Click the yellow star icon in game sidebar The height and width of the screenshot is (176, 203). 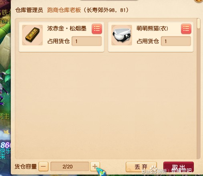[x=7, y=132]
